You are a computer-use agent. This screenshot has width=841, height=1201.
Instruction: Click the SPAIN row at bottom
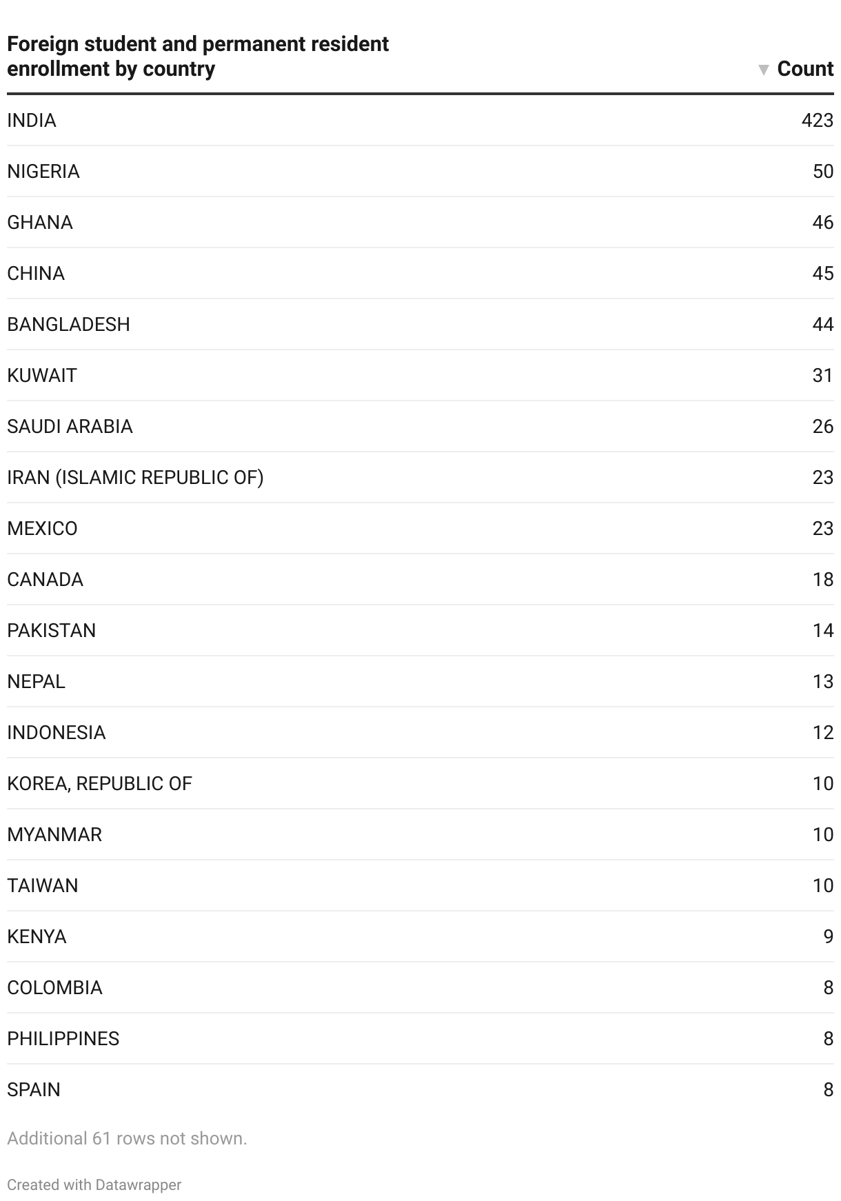420,1090
